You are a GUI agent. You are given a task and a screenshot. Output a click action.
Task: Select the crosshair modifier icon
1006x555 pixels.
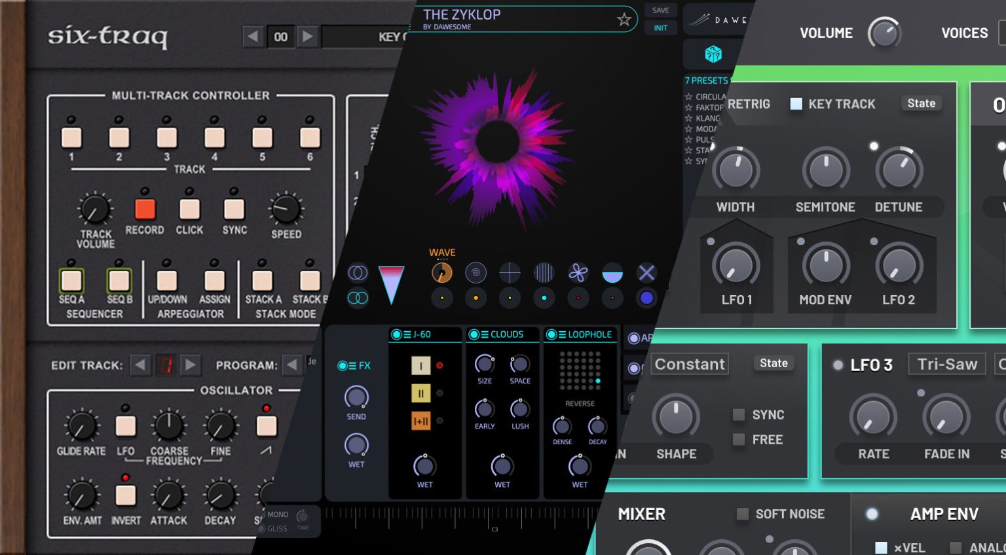pyautogui.click(x=510, y=273)
